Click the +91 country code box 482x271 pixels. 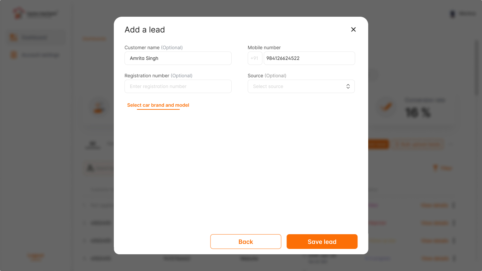click(255, 58)
